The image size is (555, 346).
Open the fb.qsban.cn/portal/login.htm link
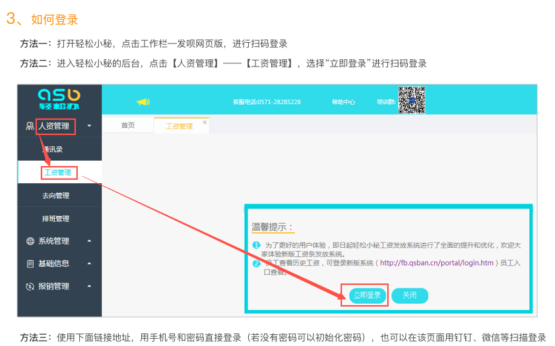(x=437, y=263)
